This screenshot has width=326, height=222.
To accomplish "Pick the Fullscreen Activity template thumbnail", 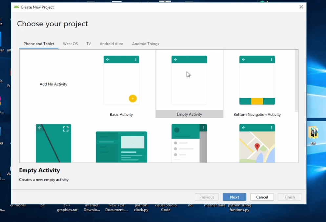I will [x=53, y=143].
